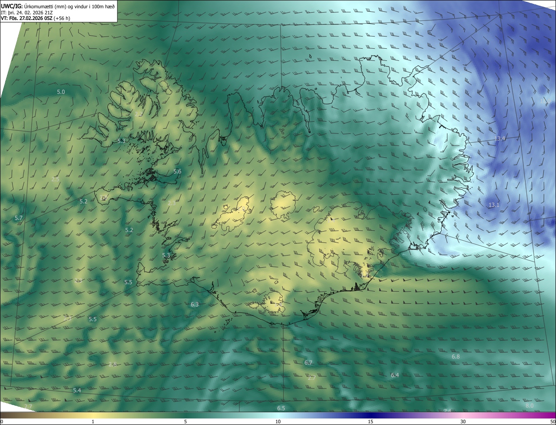Click the 2.5 value label on map

click(55, 179)
